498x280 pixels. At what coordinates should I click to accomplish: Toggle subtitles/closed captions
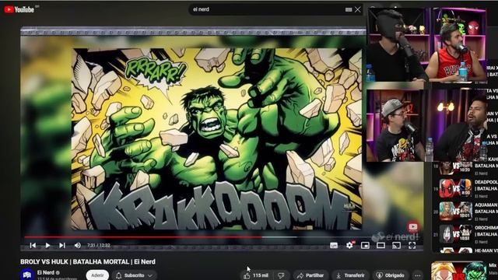click(x=334, y=245)
